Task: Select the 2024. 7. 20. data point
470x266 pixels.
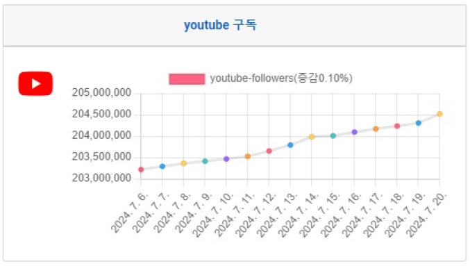Action: point(439,114)
